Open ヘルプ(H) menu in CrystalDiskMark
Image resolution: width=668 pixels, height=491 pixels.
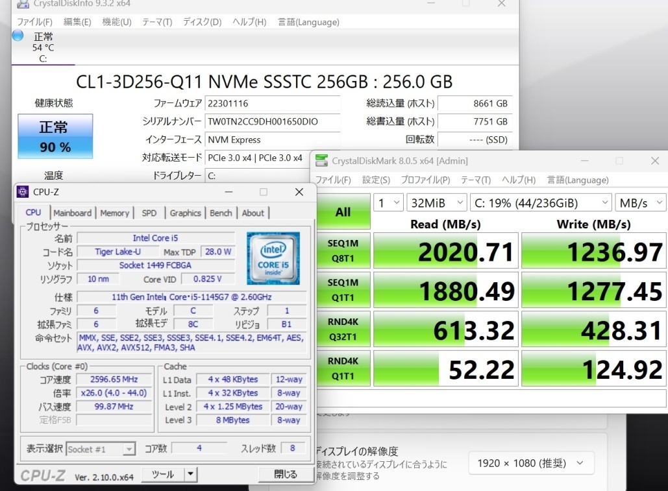519,180
